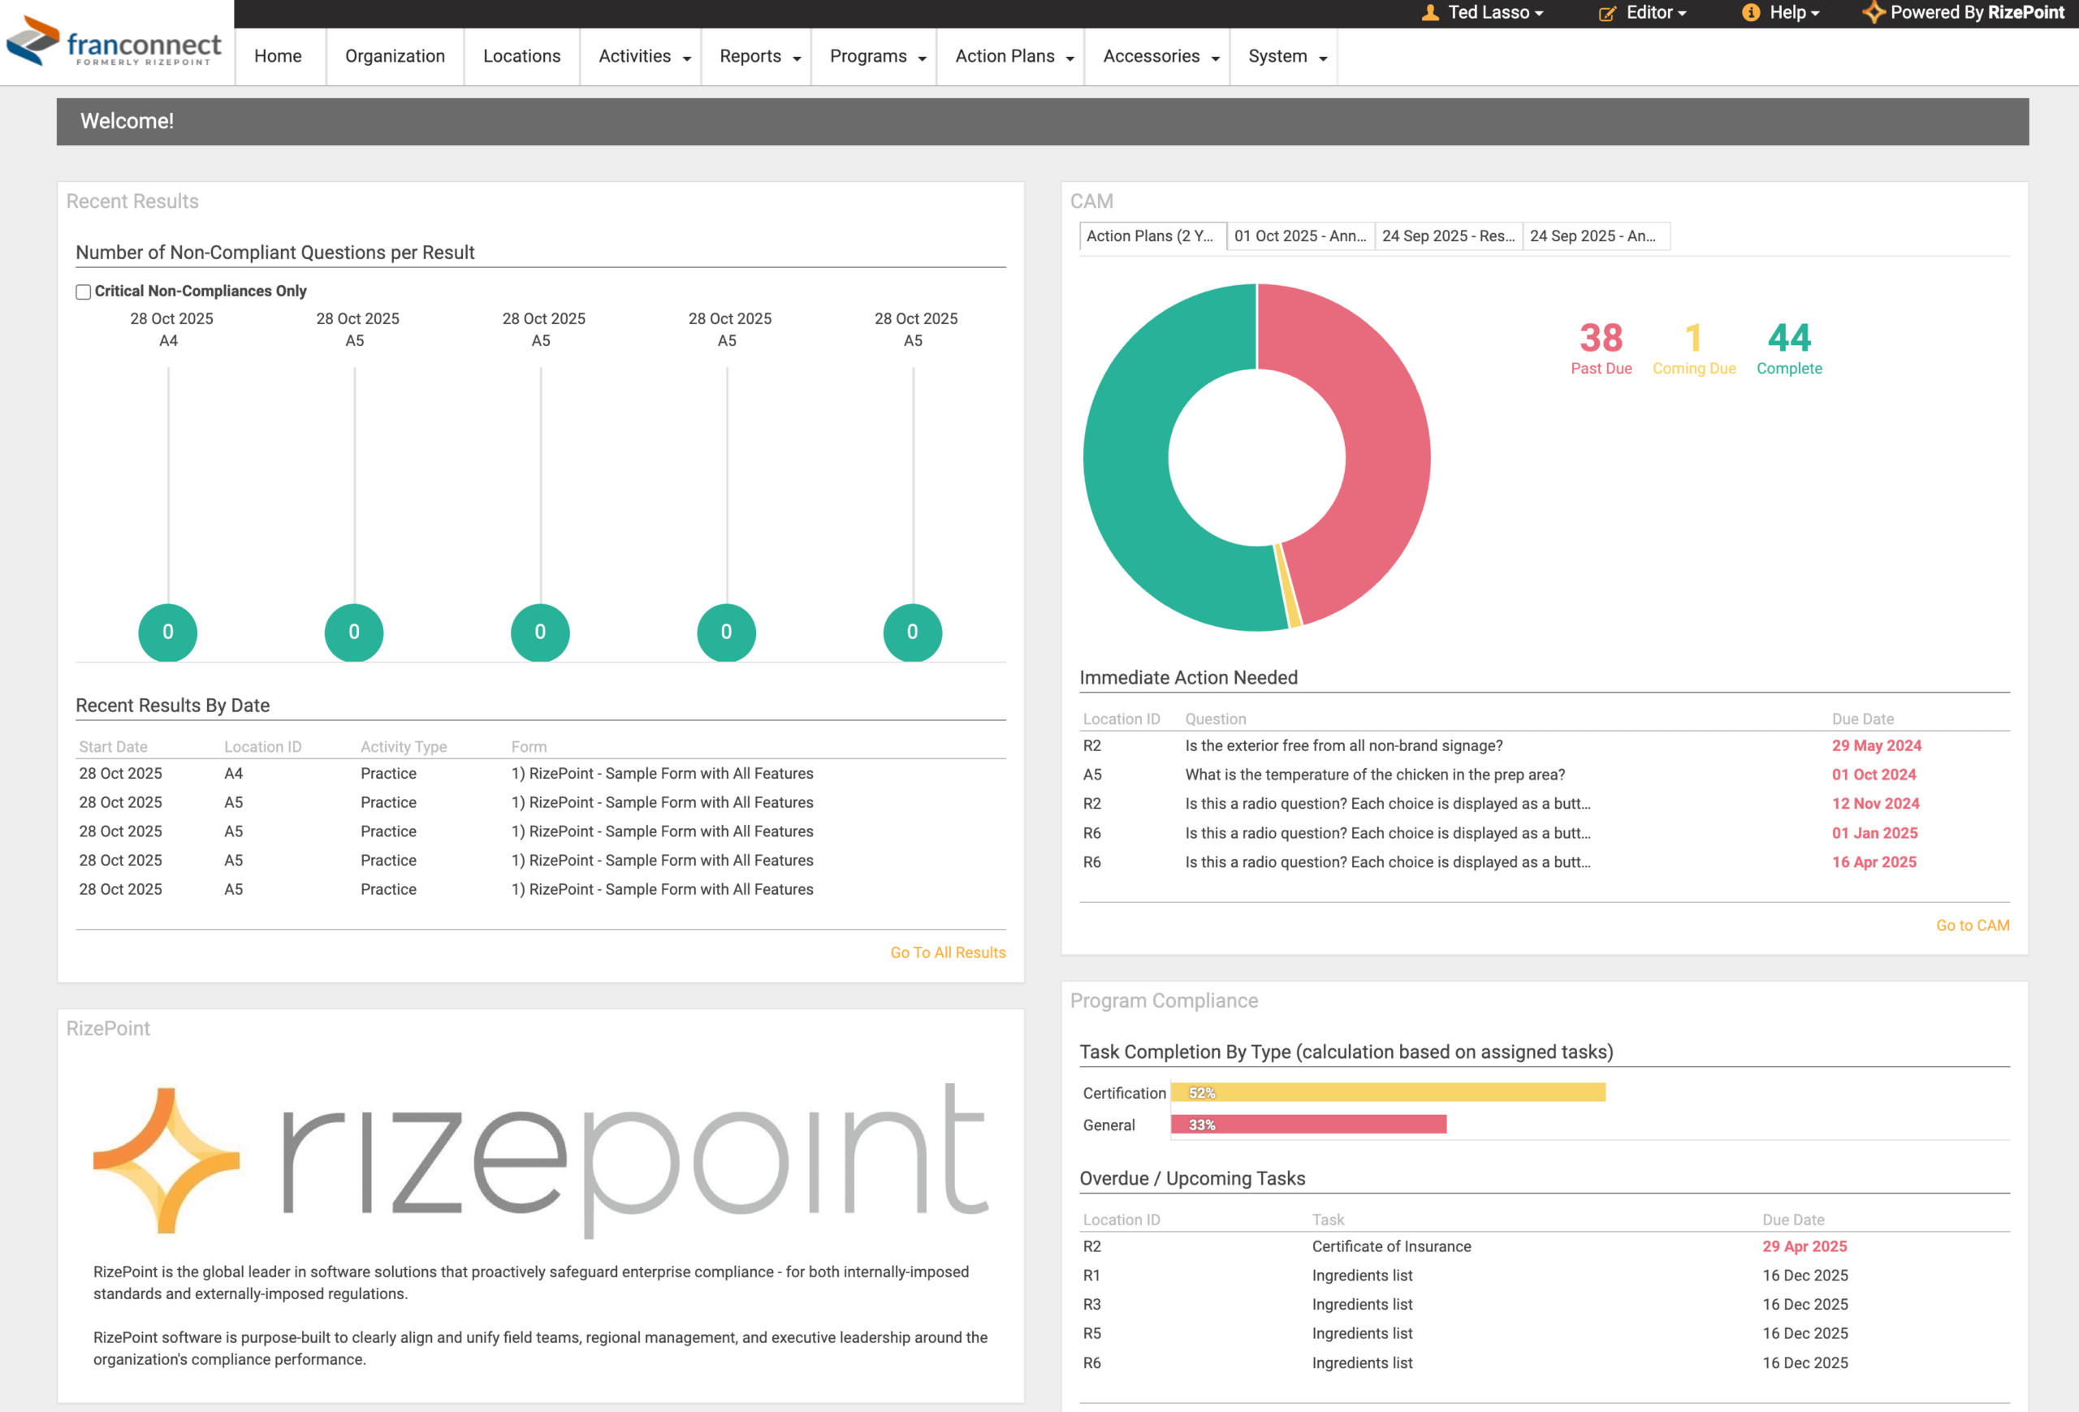Switch to the 24 Sep 2025 - Res tab

1446,236
